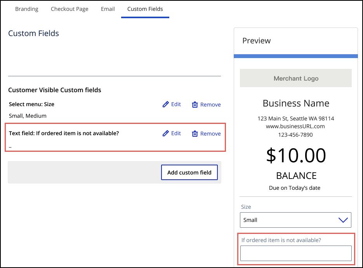Click trash icon in the Text field row
363x268 pixels.
click(x=195, y=134)
